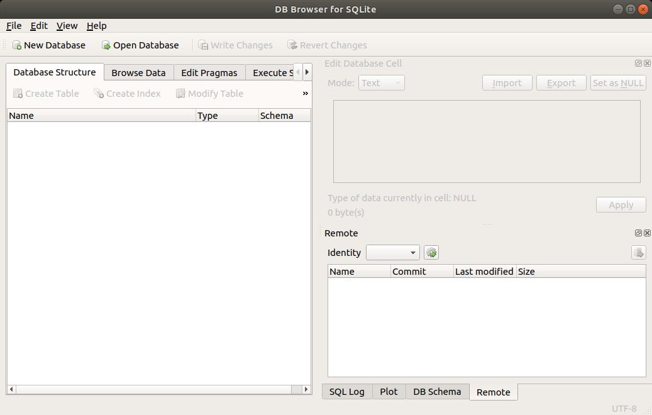
Task: Switch to the Browse Data tab
Action: tap(138, 72)
